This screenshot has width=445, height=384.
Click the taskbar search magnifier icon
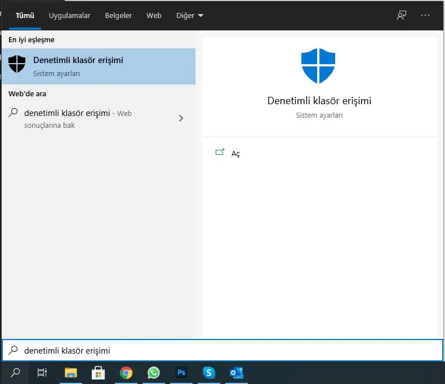tap(16, 373)
